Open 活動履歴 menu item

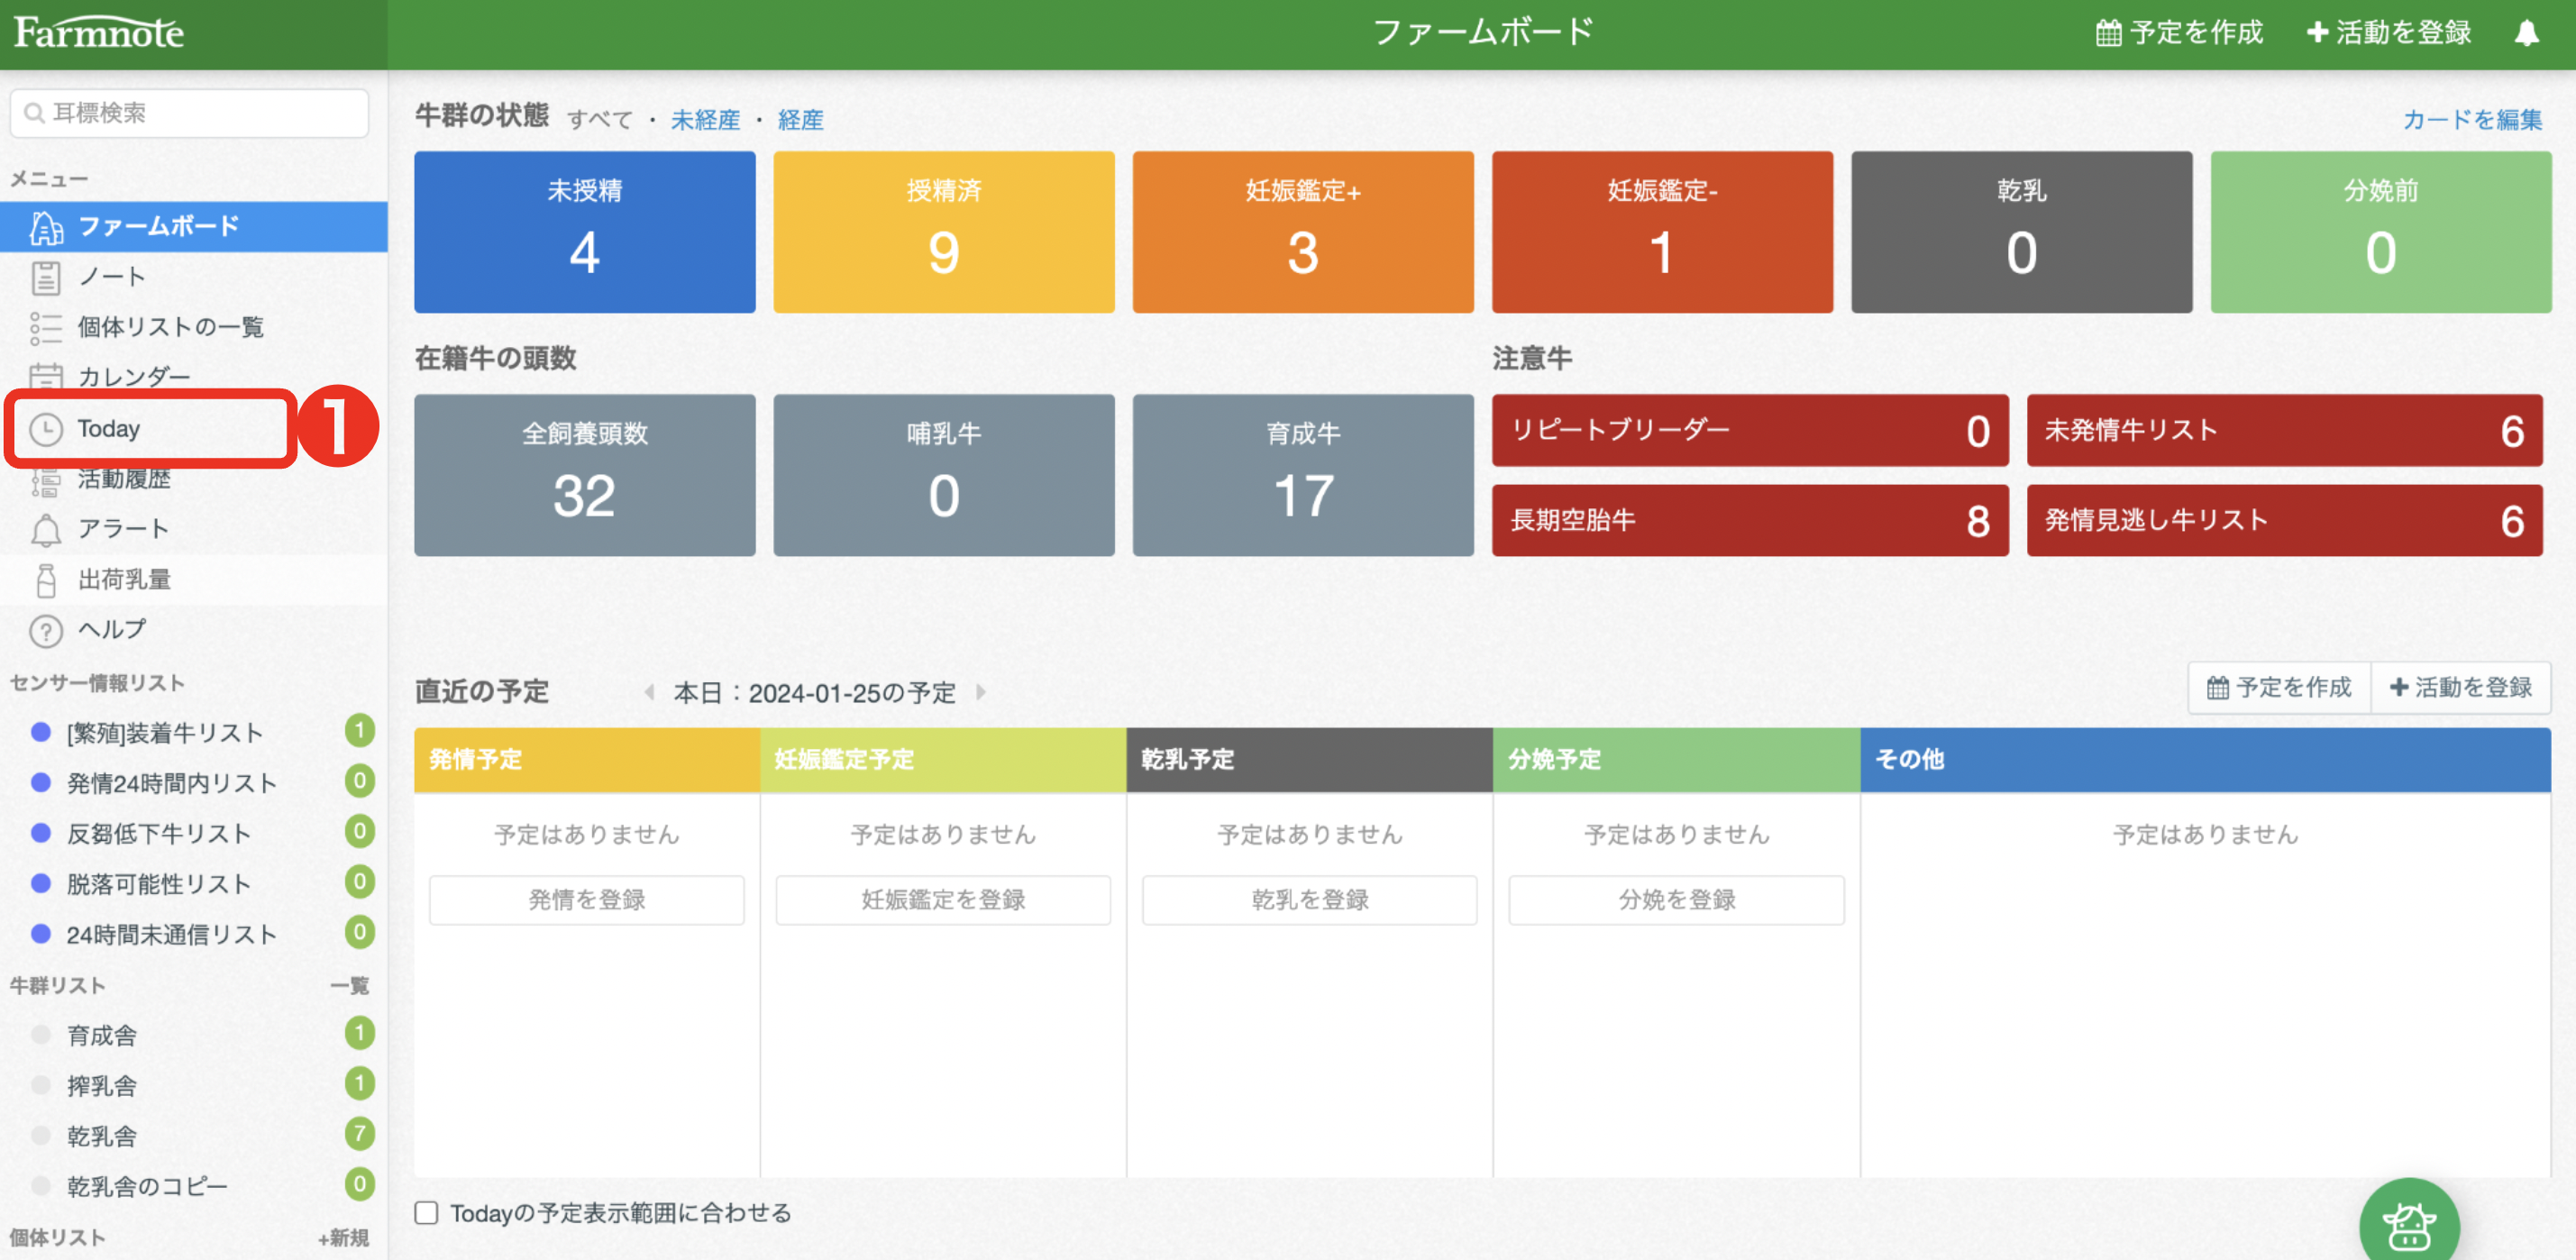tap(194, 480)
